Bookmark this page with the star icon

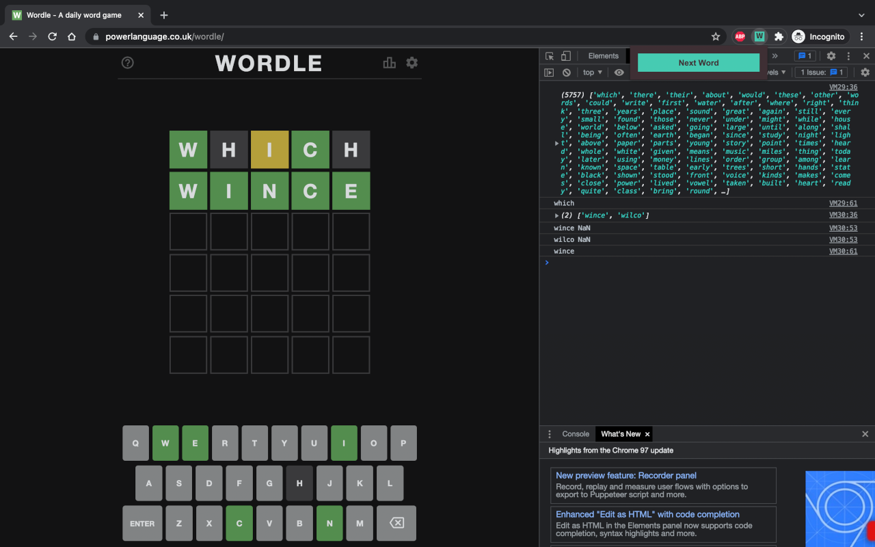[716, 36]
